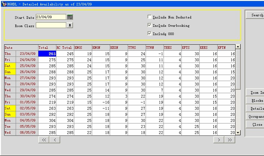264x156 pixels.
Task: Click the single left arrow page button
Action: pyautogui.click(x=55, y=140)
